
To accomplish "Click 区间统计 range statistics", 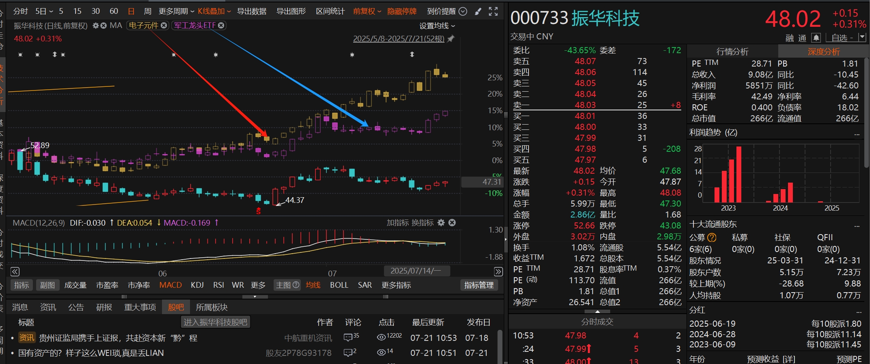I will pos(330,11).
